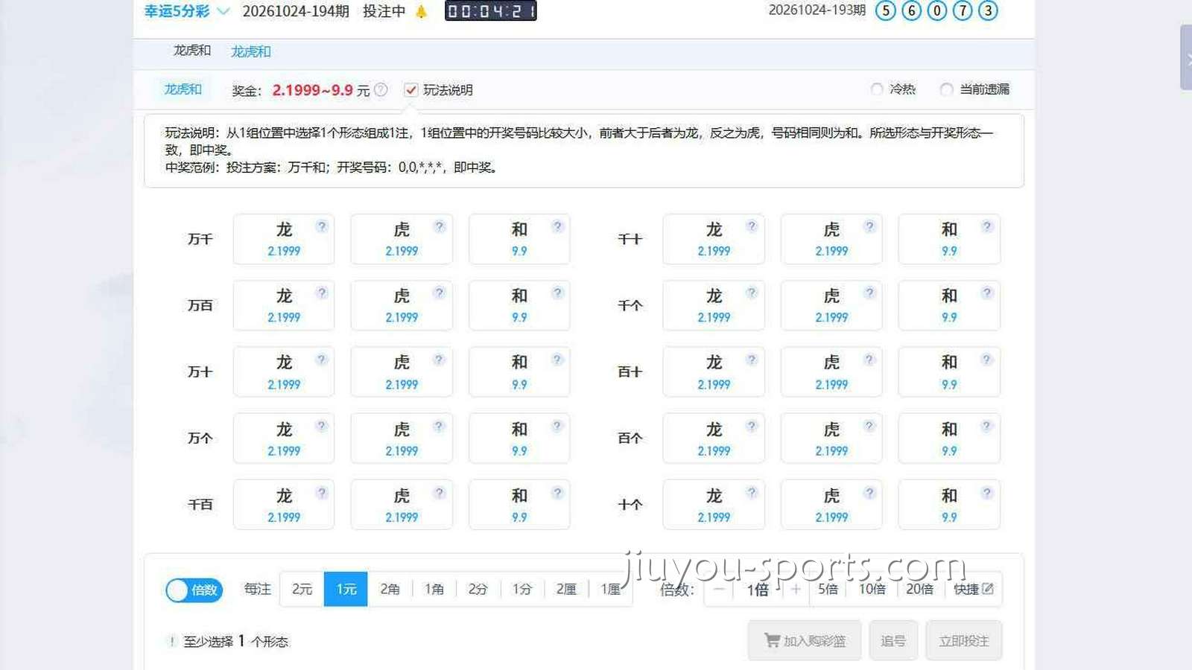Select the 冷热 radio option
This screenshot has width=1192, height=670.
coord(877,89)
